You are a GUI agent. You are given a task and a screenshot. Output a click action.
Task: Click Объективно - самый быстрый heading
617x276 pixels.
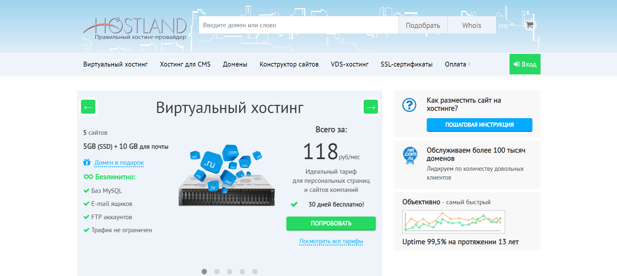click(x=446, y=202)
